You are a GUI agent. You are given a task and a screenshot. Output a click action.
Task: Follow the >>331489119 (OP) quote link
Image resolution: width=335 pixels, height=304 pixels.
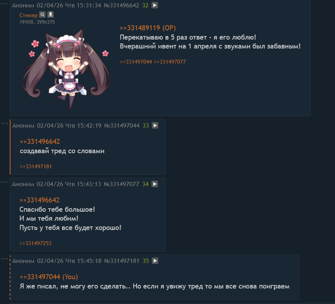click(148, 28)
